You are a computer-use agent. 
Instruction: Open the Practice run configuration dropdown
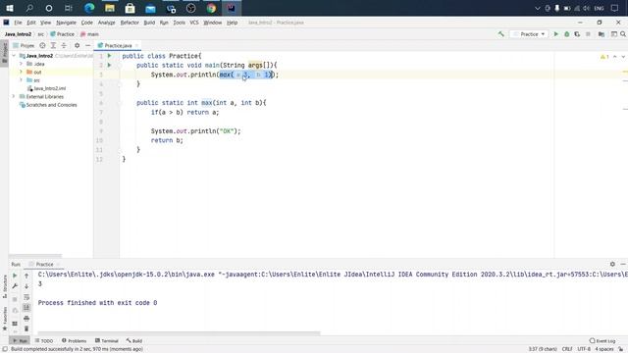[x=530, y=34]
